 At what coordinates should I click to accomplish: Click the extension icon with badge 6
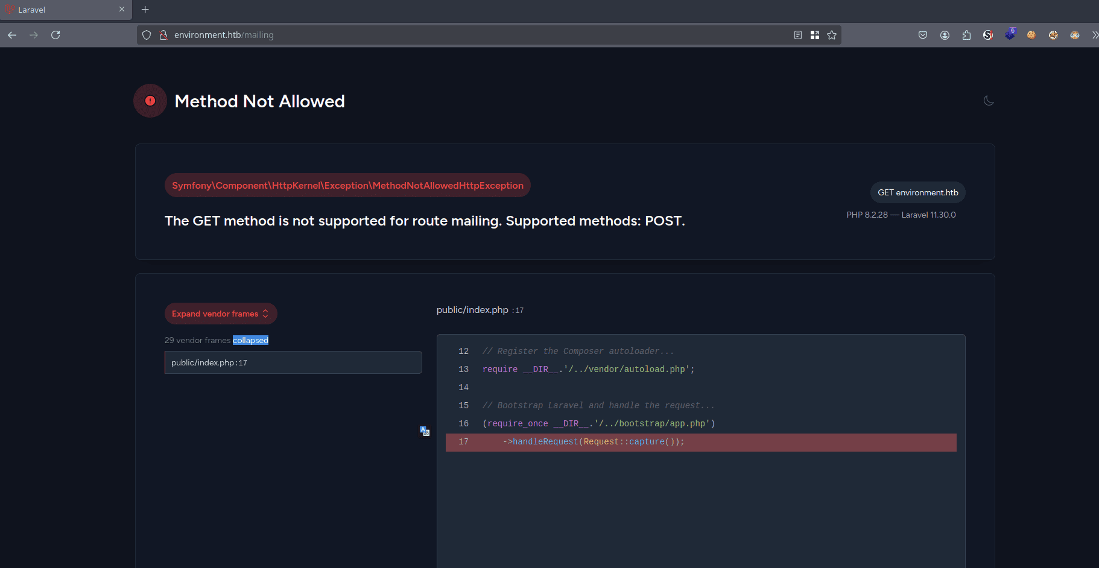click(1010, 34)
